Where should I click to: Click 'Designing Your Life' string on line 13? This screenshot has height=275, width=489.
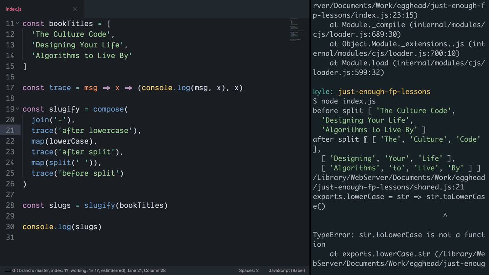tap(79, 45)
